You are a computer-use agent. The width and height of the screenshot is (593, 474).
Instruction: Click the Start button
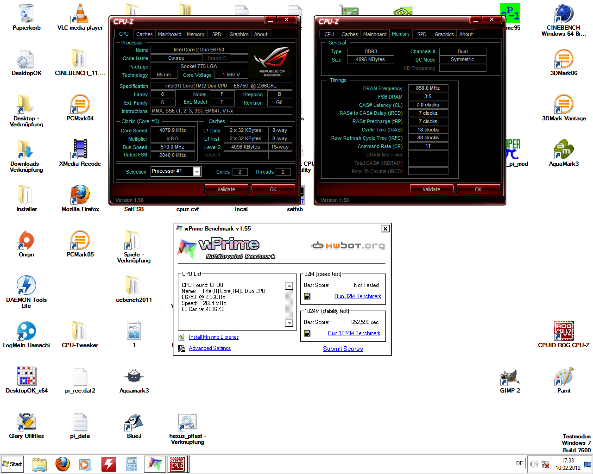[x=13, y=464]
